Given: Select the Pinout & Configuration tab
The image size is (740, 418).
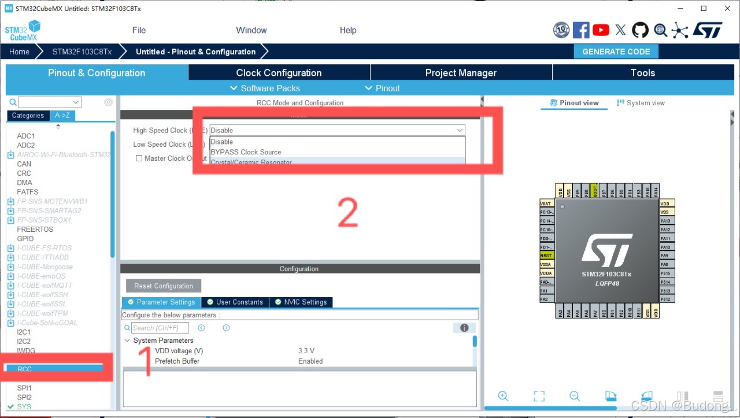Looking at the screenshot, I should point(97,73).
